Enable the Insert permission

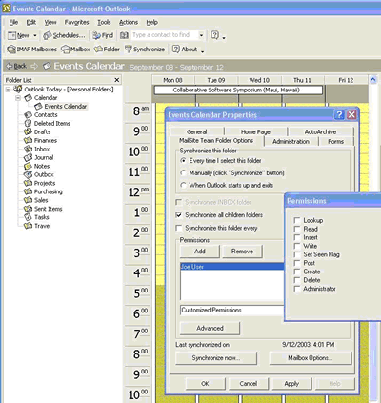[297, 237]
